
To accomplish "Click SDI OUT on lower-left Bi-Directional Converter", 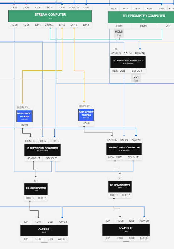I will tap(51, 158).
